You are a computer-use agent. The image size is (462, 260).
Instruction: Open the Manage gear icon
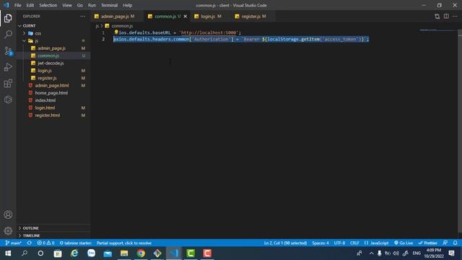click(8, 230)
